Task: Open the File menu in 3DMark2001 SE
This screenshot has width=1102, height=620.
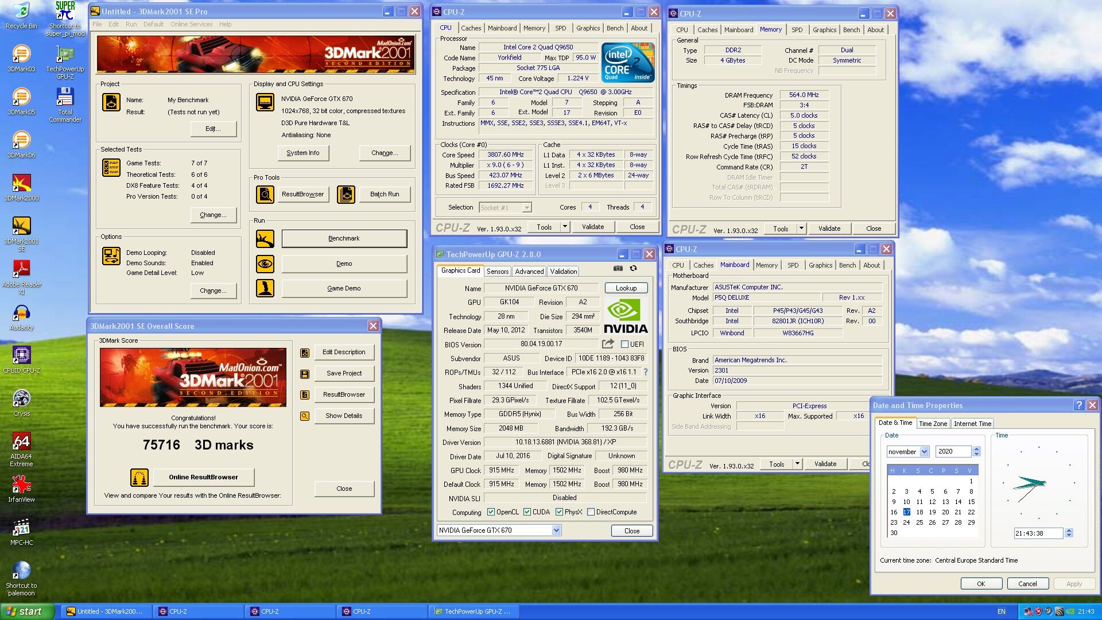Action: click(97, 24)
